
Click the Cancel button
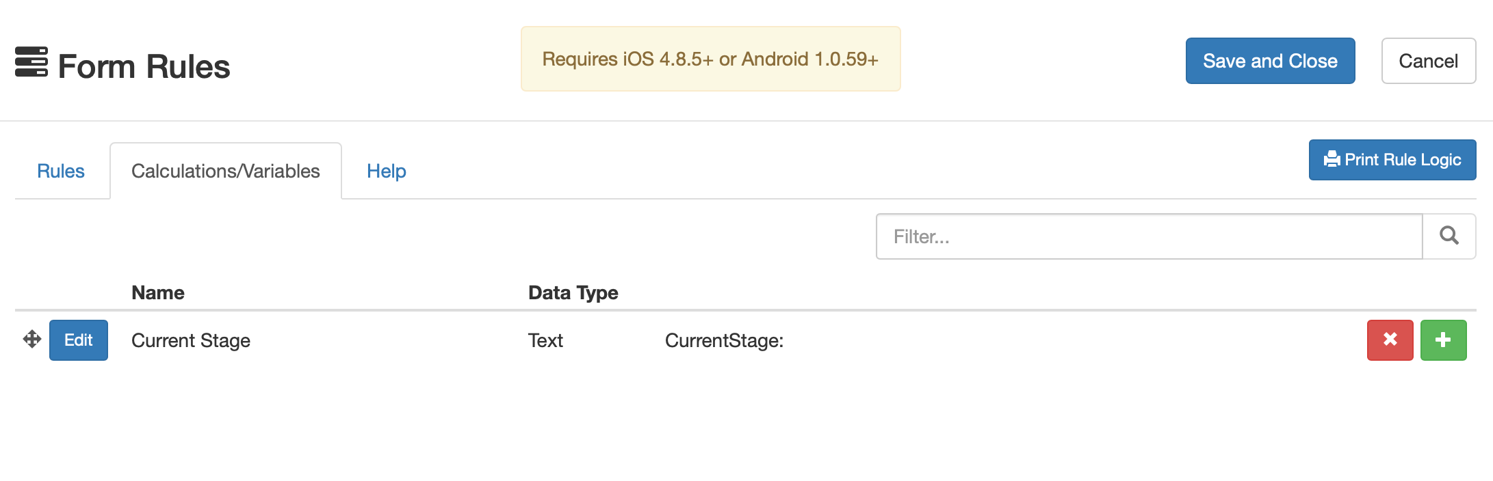[x=1428, y=61]
